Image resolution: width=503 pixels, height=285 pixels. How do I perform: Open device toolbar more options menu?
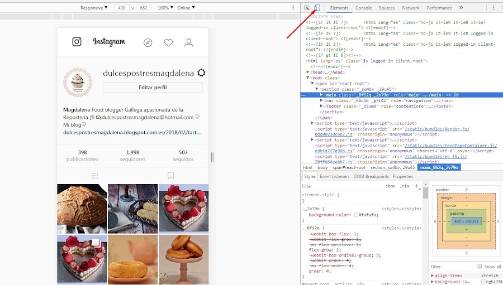pyautogui.click(x=293, y=8)
